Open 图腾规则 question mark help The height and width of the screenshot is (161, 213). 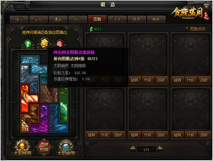coord(187,29)
